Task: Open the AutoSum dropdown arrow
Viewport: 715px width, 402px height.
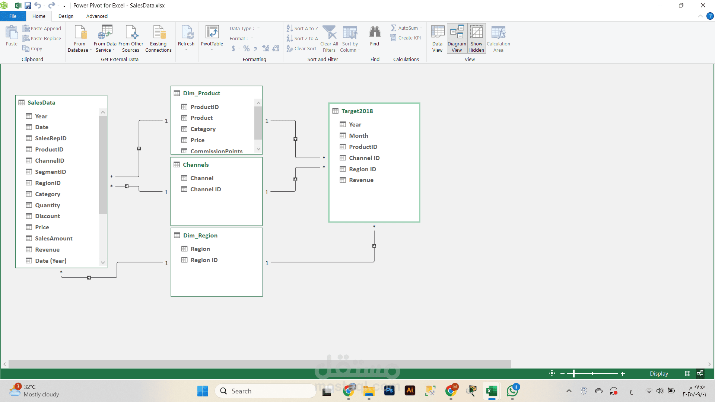Action: point(421,28)
